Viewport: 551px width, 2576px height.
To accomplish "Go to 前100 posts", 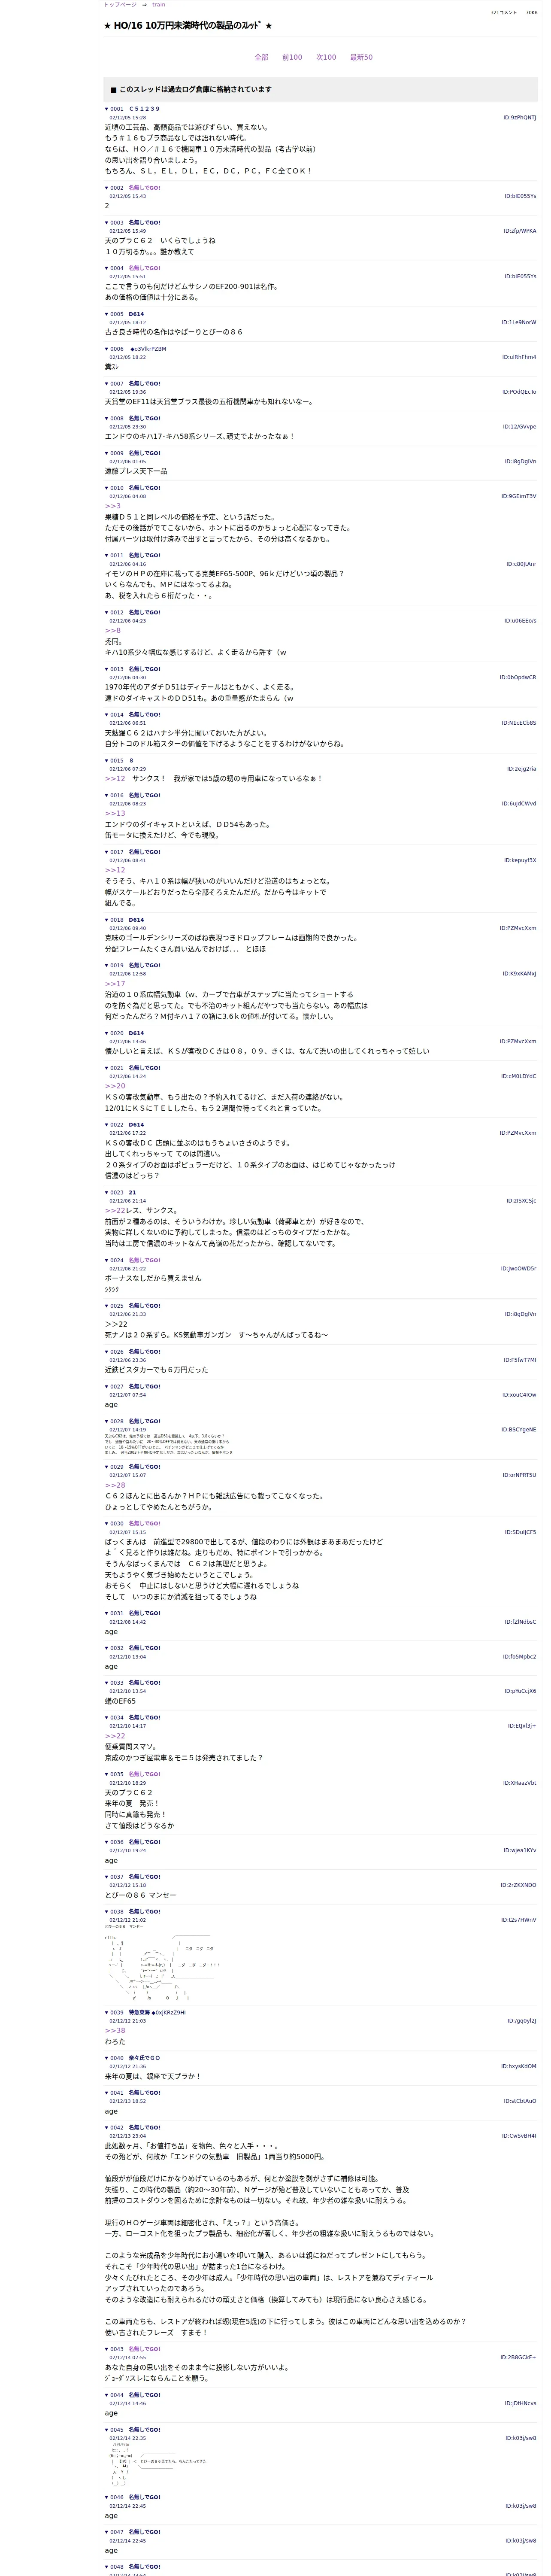I will (292, 57).
